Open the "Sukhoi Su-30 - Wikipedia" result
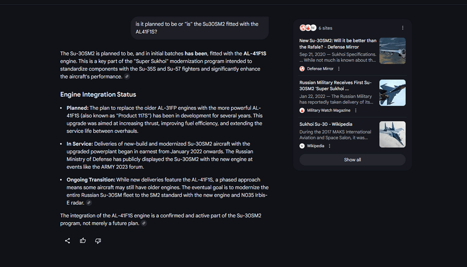Image resolution: width=467 pixels, height=267 pixels. [x=326, y=124]
